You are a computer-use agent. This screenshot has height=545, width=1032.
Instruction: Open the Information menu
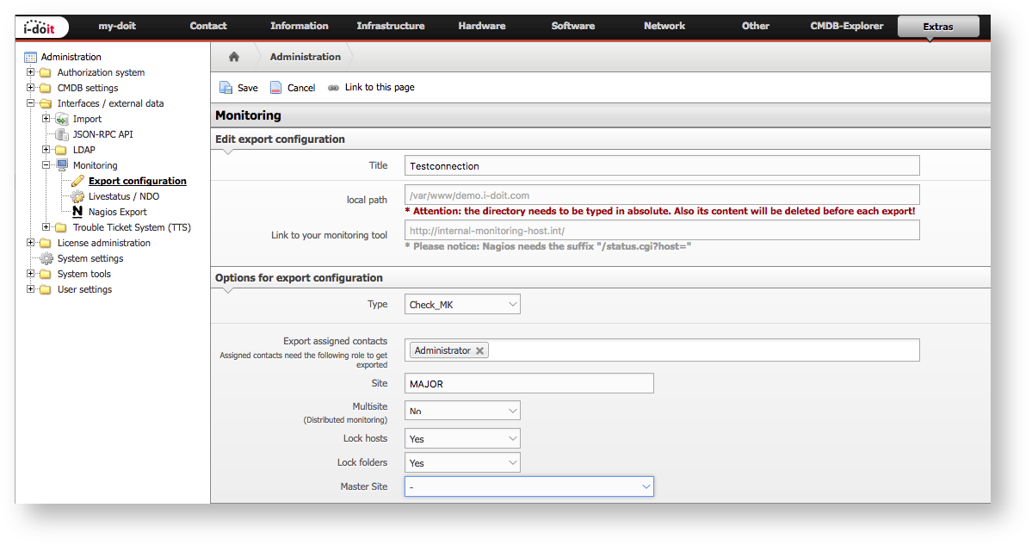[300, 27]
